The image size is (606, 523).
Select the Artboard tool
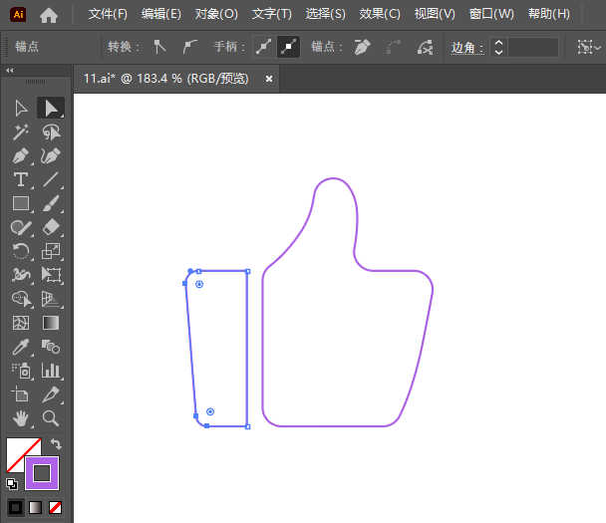[21, 394]
